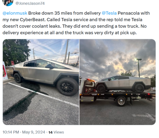
Task: Click the May 9, 2024 date
Action: [x=34, y=132]
